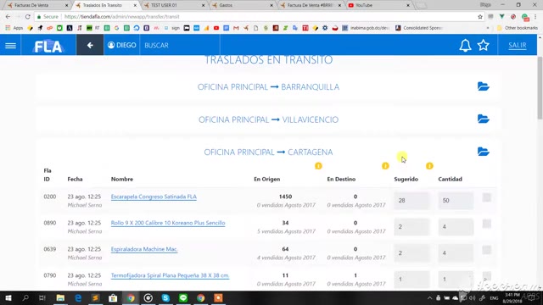Click the page vertical scrollbar

click(x=540, y=88)
